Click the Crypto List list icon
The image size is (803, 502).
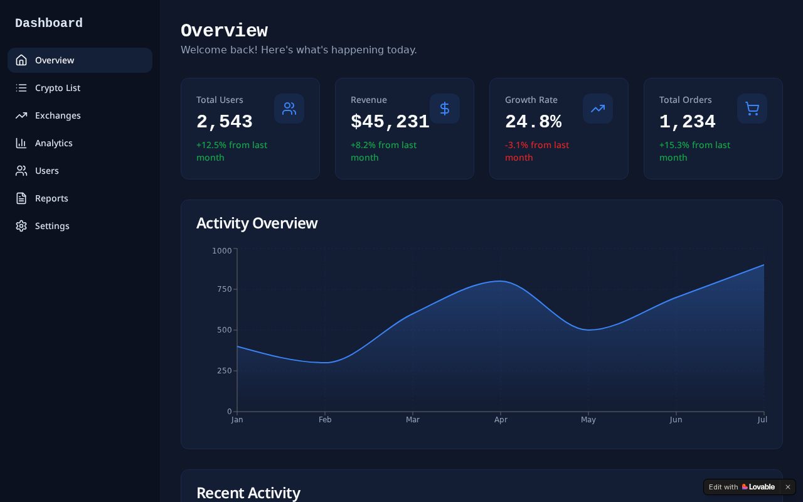(21, 88)
